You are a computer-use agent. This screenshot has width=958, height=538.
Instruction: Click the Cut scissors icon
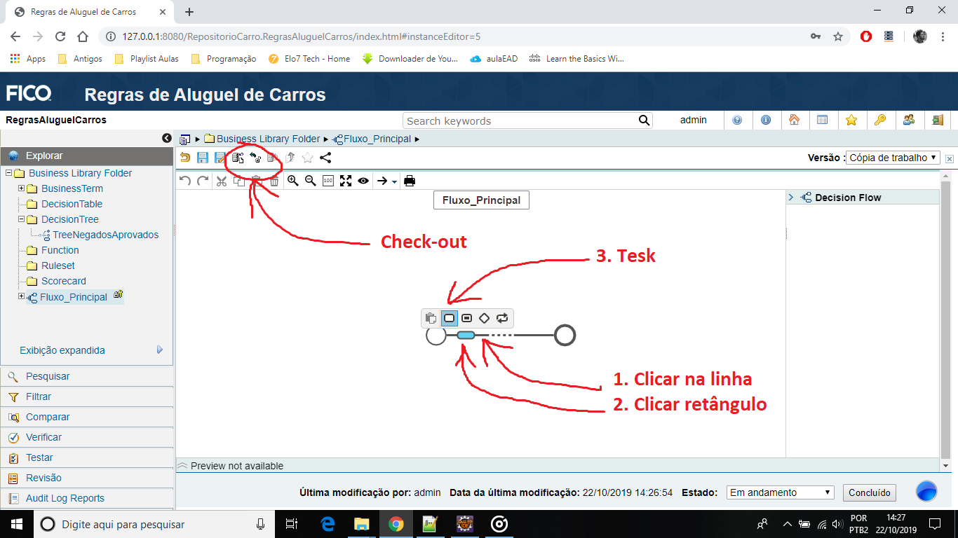pos(221,181)
